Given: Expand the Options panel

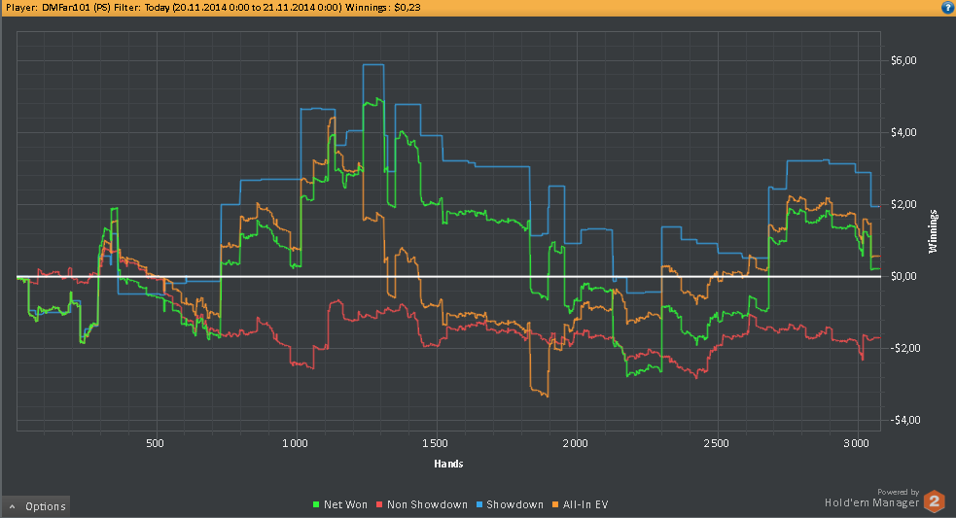Looking at the screenshot, I should [x=36, y=506].
